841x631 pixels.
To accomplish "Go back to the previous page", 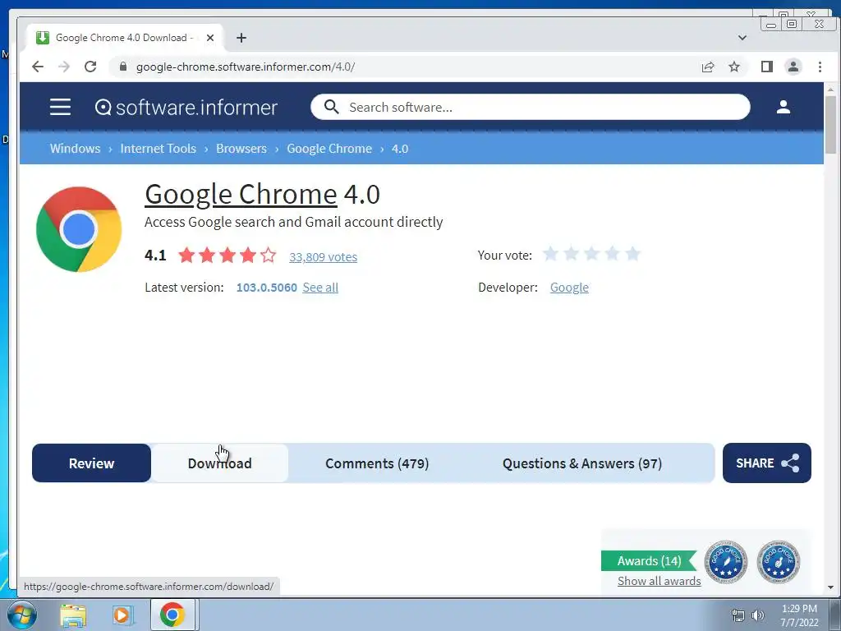I will tap(38, 67).
